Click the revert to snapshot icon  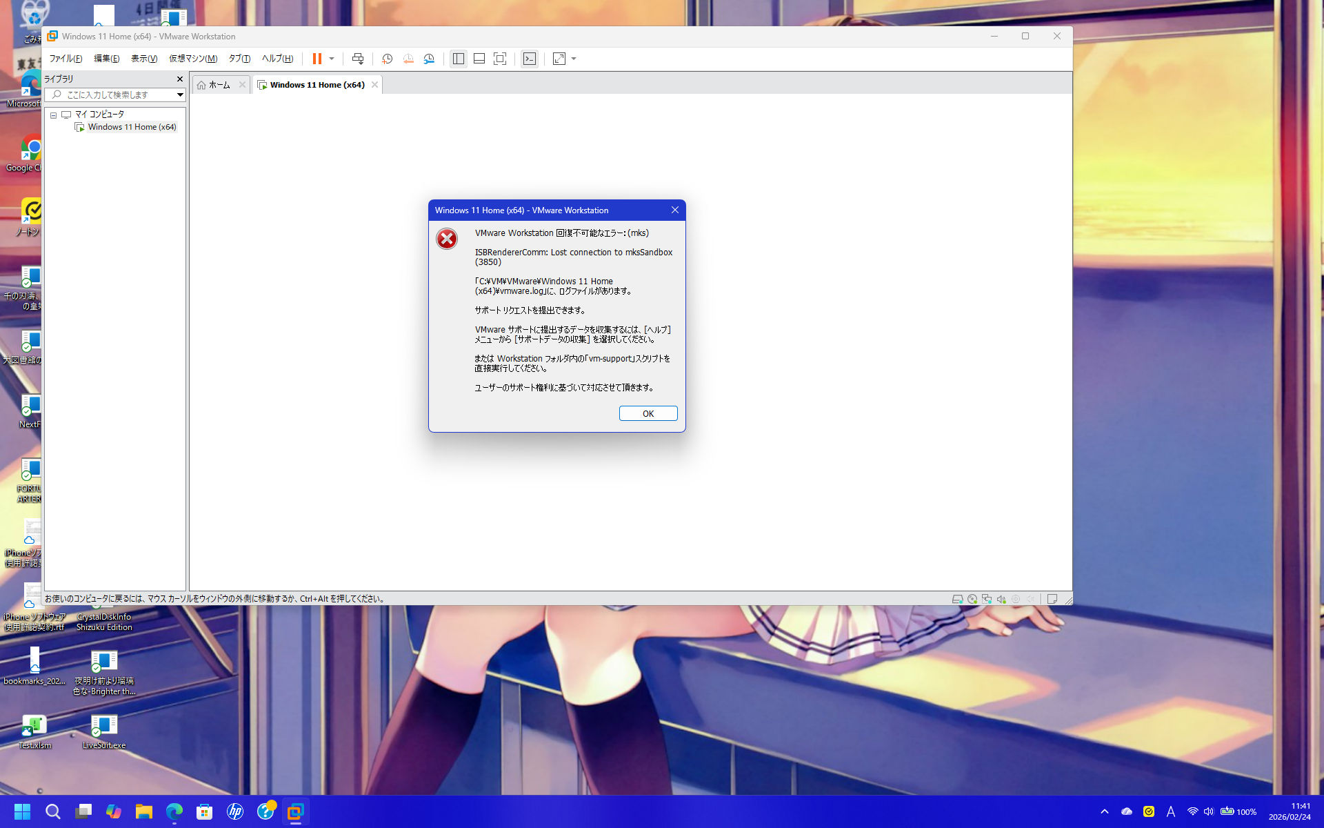pos(408,59)
